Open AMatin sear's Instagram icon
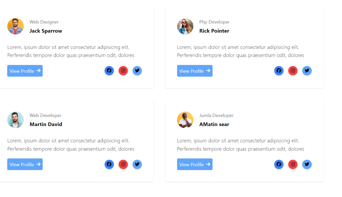Image resolution: width=342 pixels, height=197 pixels. pos(293,164)
